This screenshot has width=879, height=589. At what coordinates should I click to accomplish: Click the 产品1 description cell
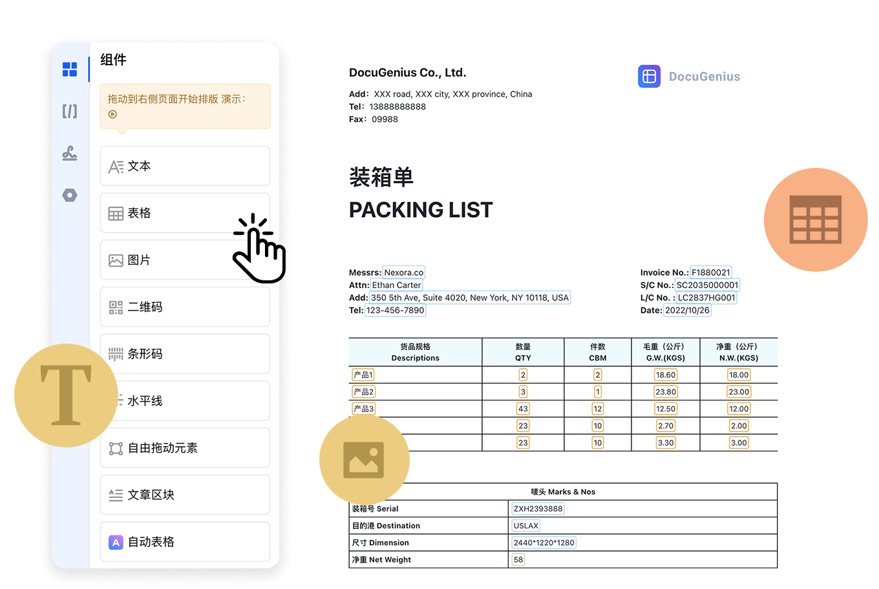[363, 375]
